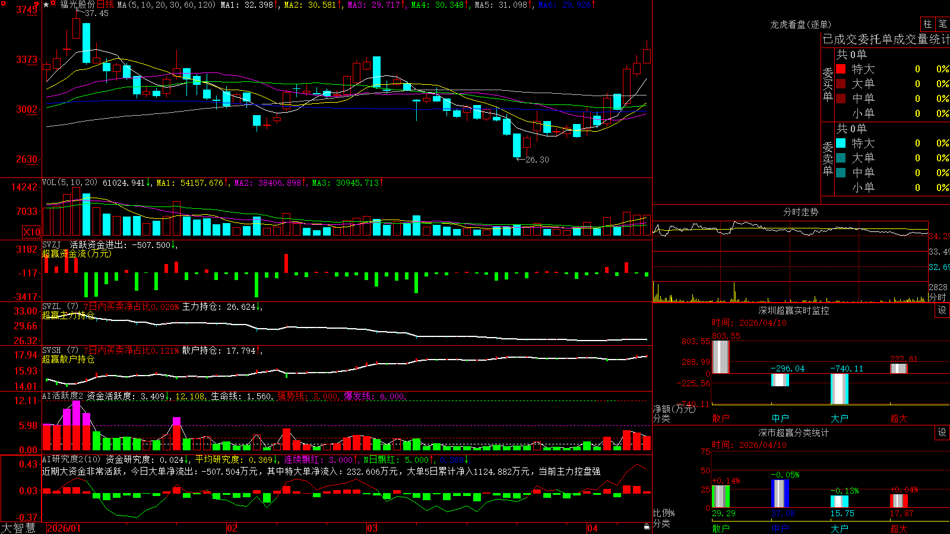This screenshot has width=950, height=534.
Task: Click the 委买单 section label
Action: pos(828,84)
